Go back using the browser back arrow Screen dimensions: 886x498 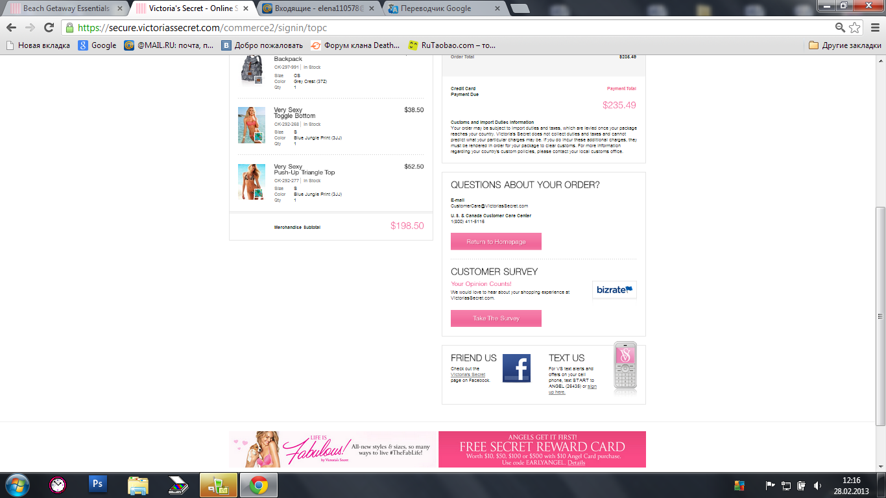coord(11,27)
